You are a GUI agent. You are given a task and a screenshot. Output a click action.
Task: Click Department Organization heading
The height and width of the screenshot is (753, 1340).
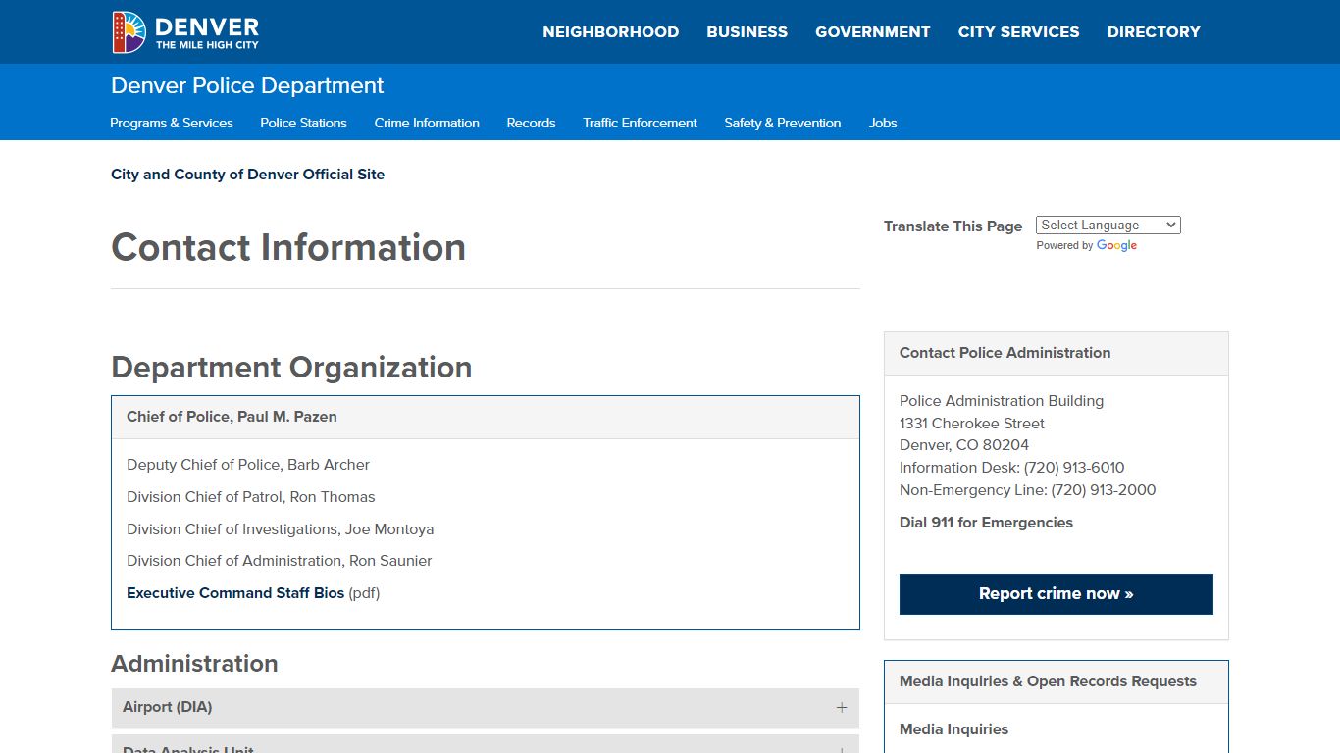pyautogui.click(x=291, y=368)
